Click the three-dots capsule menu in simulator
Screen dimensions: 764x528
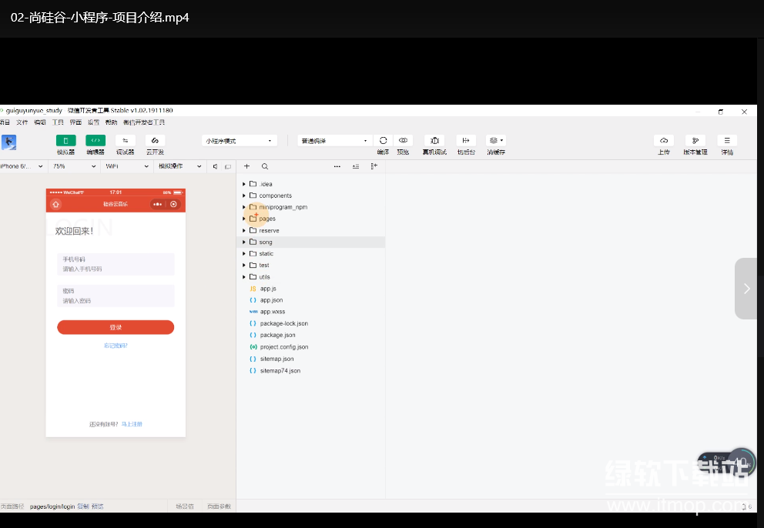click(x=157, y=204)
